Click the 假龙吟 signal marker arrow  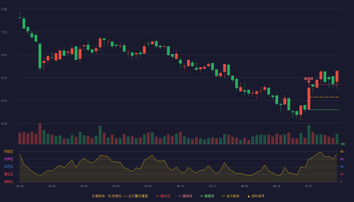[x=309, y=82]
